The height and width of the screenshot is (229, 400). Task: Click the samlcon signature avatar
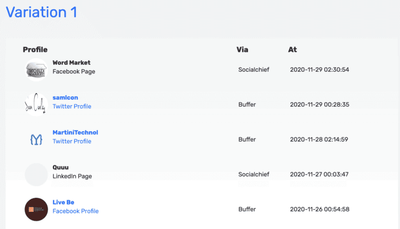[x=36, y=105]
